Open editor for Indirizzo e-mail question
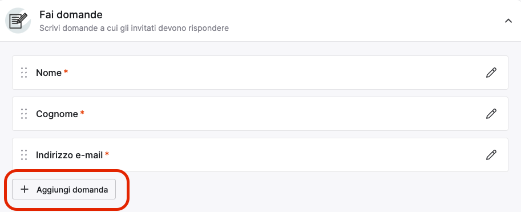 click(491, 155)
